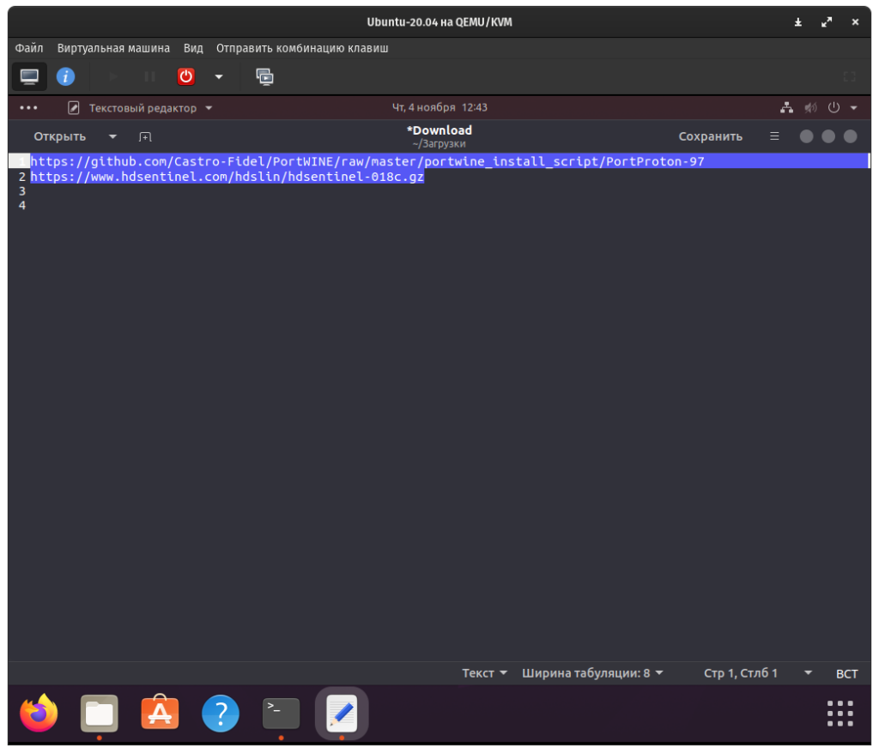Toggle the ВСТ insert mode indicator
This screenshot has height=753, width=879.
[x=846, y=673]
